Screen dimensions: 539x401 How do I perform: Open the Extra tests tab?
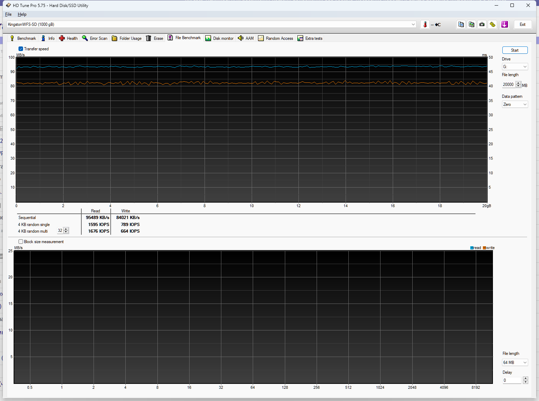(x=310, y=38)
